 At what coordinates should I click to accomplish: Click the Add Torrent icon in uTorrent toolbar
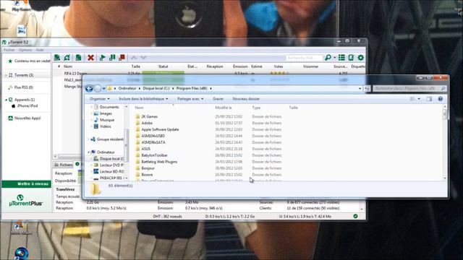point(57,58)
